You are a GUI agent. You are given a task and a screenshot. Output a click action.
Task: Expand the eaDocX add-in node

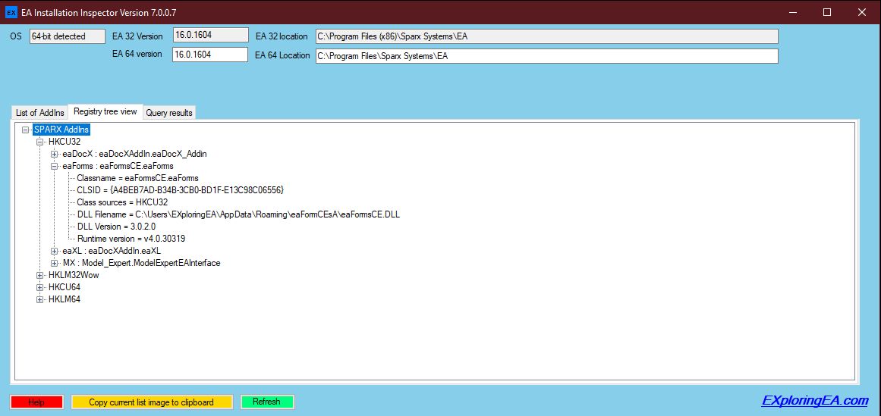pos(55,154)
